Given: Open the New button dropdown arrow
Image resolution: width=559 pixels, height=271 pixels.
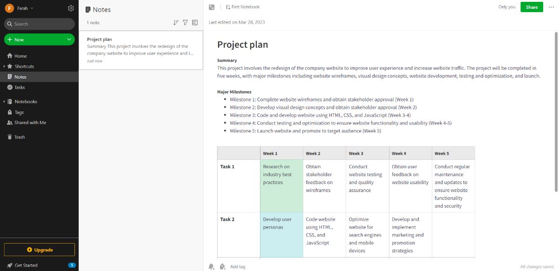Looking at the screenshot, I should [x=69, y=39].
